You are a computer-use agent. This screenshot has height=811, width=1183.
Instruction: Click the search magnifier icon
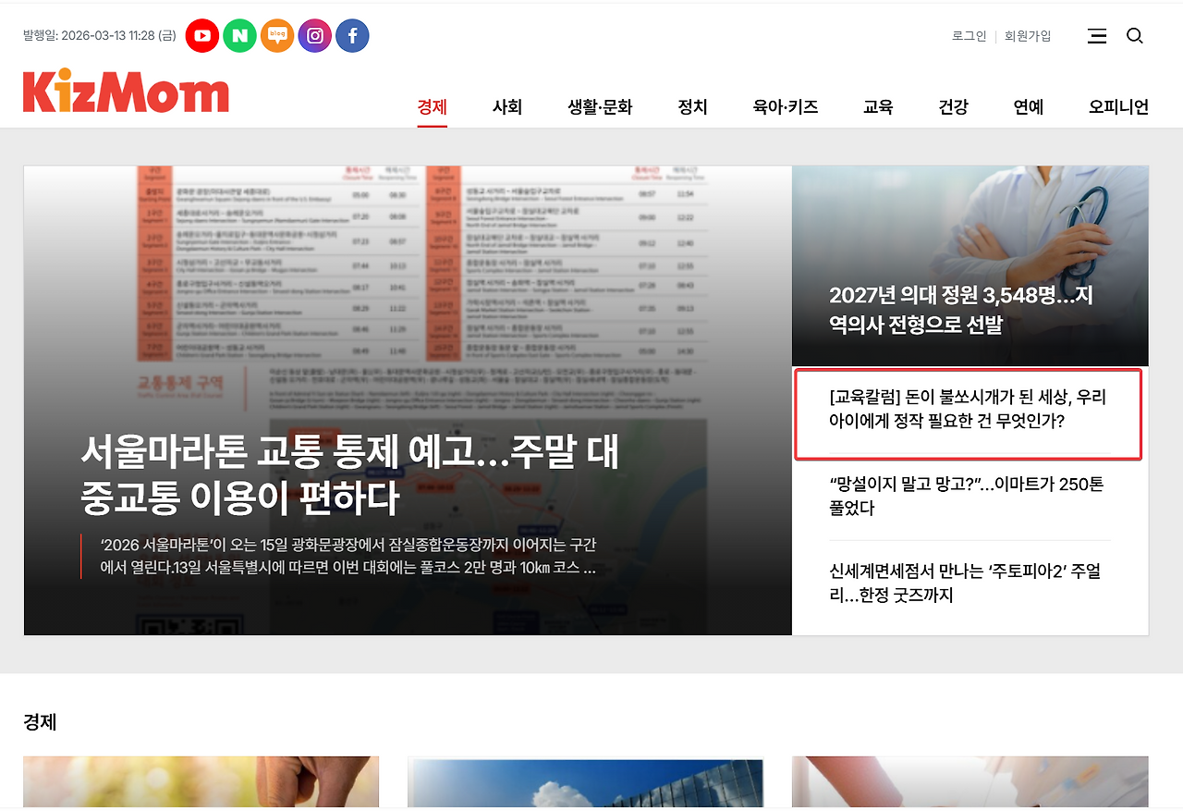[x=1135, y=36]
